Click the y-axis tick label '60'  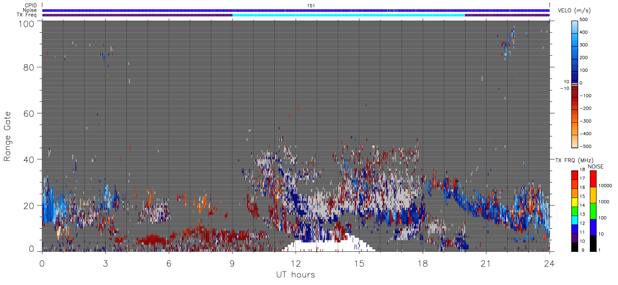[x=29, y=114]
